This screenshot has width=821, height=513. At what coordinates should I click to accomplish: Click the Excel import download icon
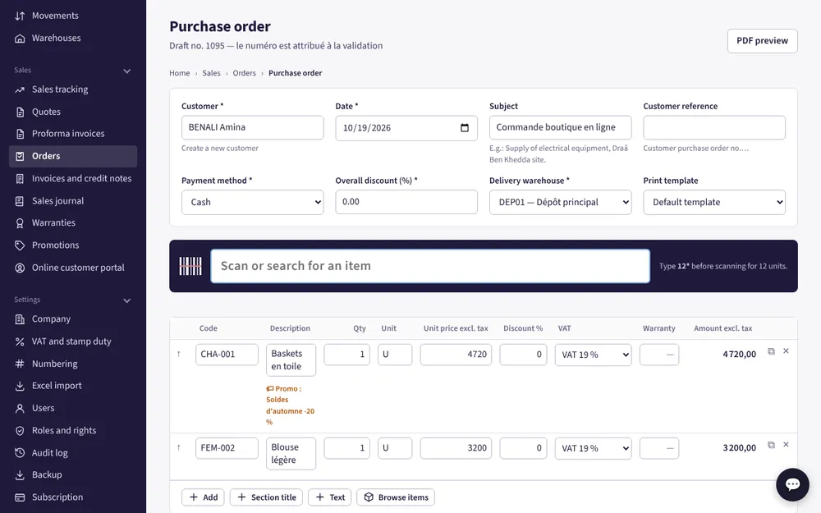tap(20, 386)
